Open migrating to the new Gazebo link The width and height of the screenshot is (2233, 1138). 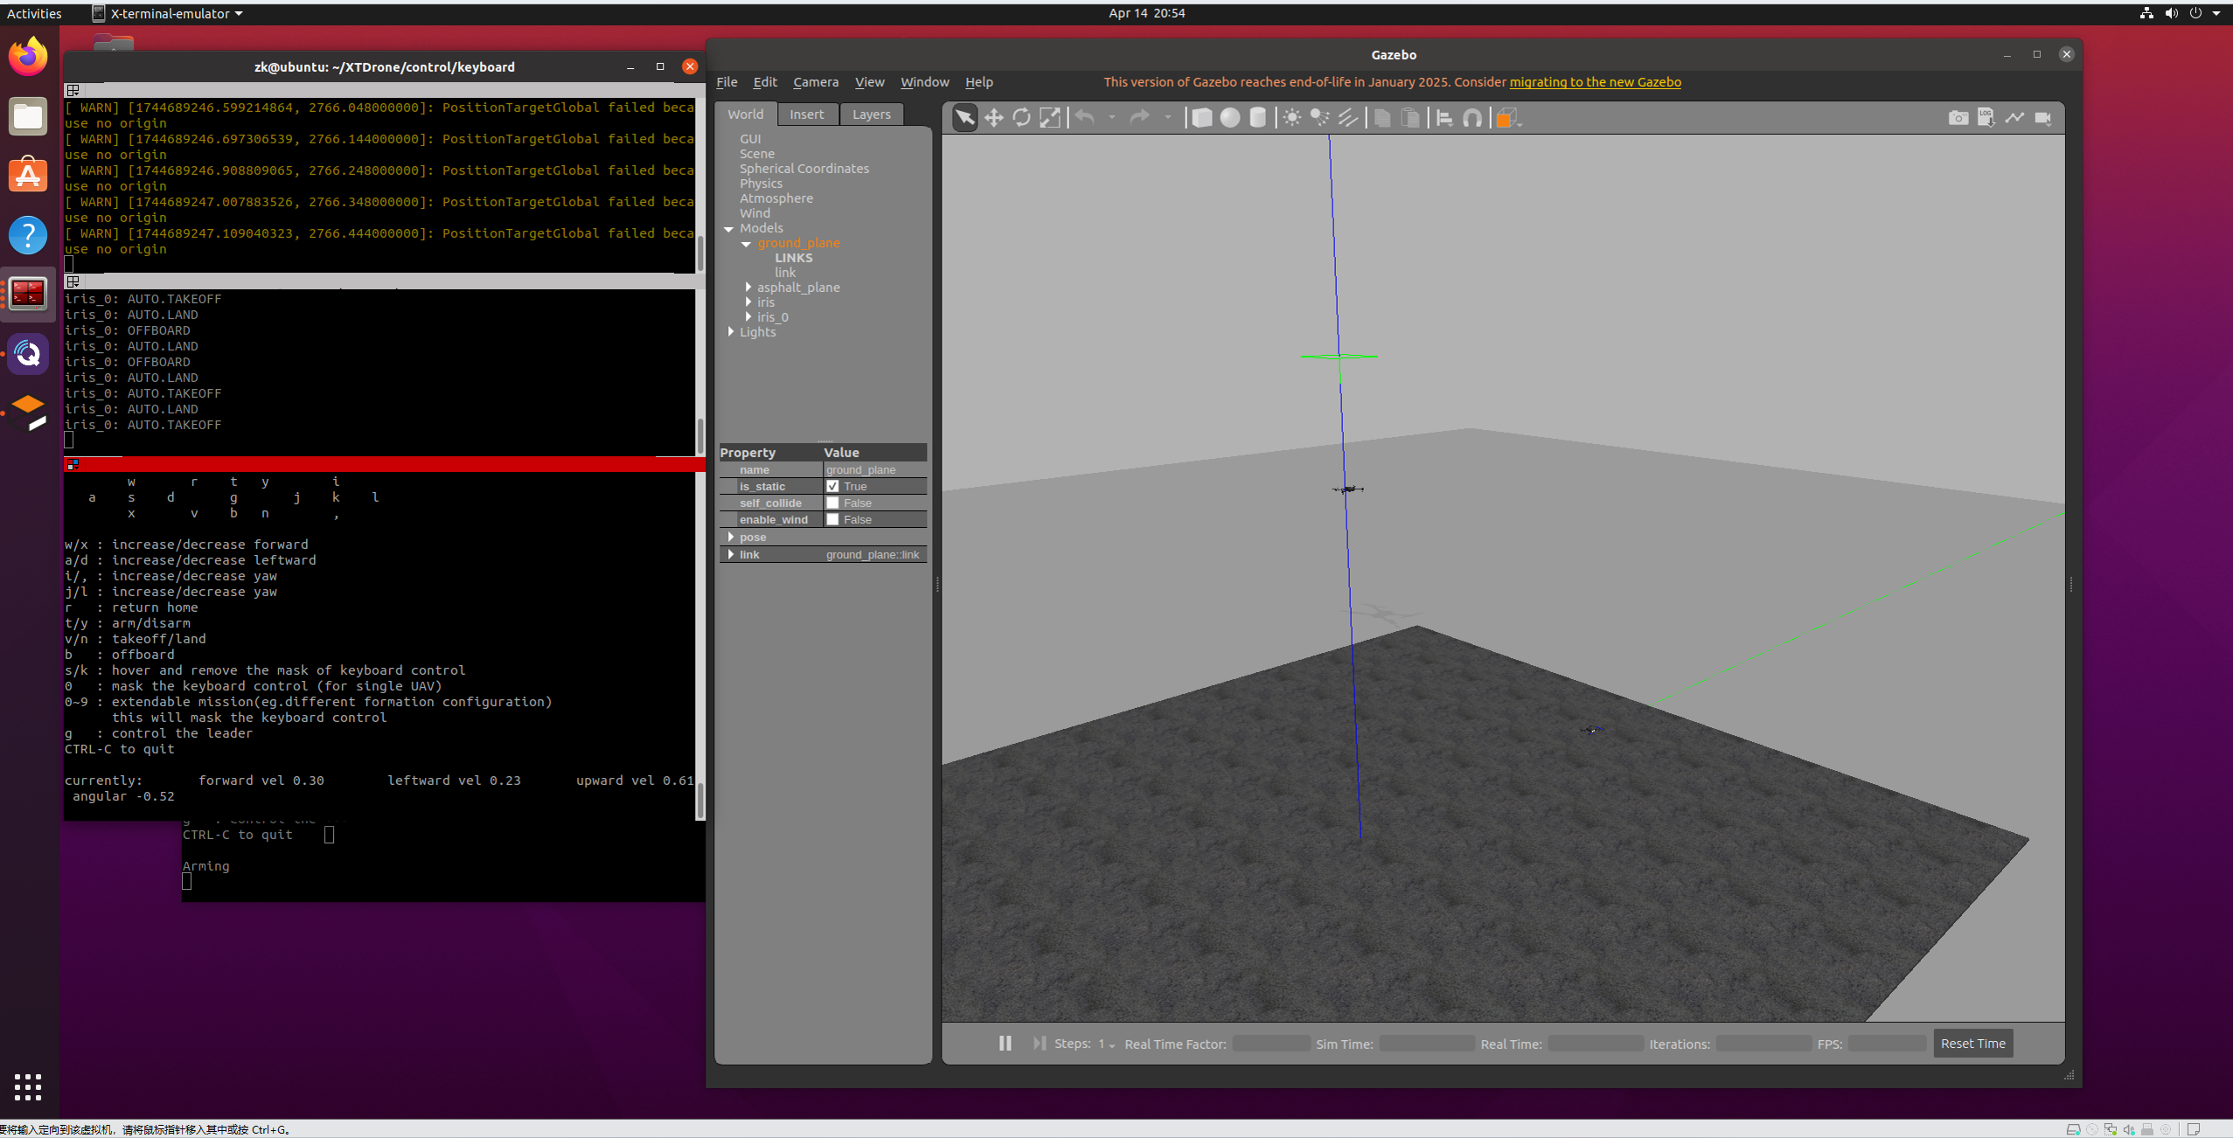1595,82
